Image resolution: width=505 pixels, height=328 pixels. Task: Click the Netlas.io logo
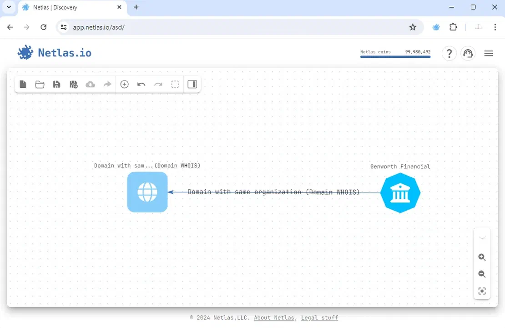[54, 52]
